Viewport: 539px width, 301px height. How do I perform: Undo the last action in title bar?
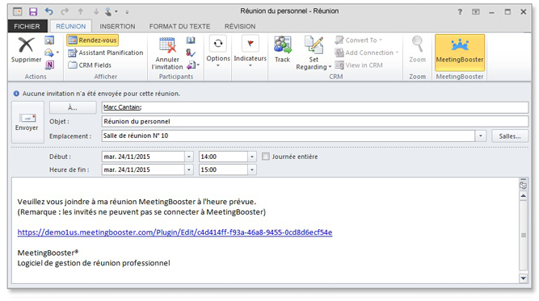[x=49, y=11]
